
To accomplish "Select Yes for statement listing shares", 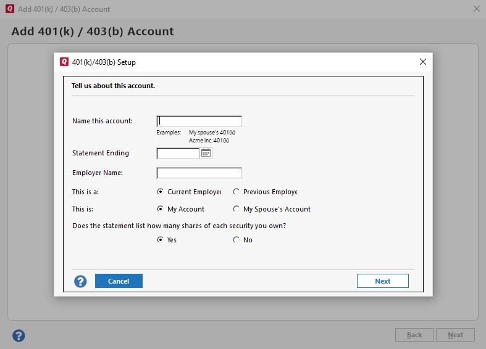I will [x=161, y=240].
